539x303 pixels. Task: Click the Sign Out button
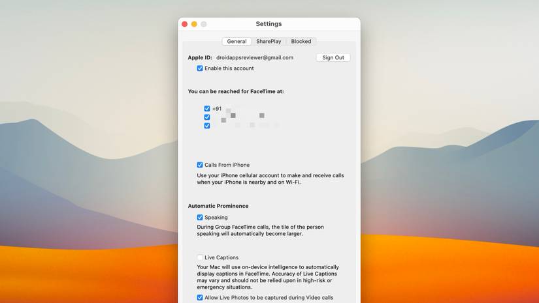333,57
